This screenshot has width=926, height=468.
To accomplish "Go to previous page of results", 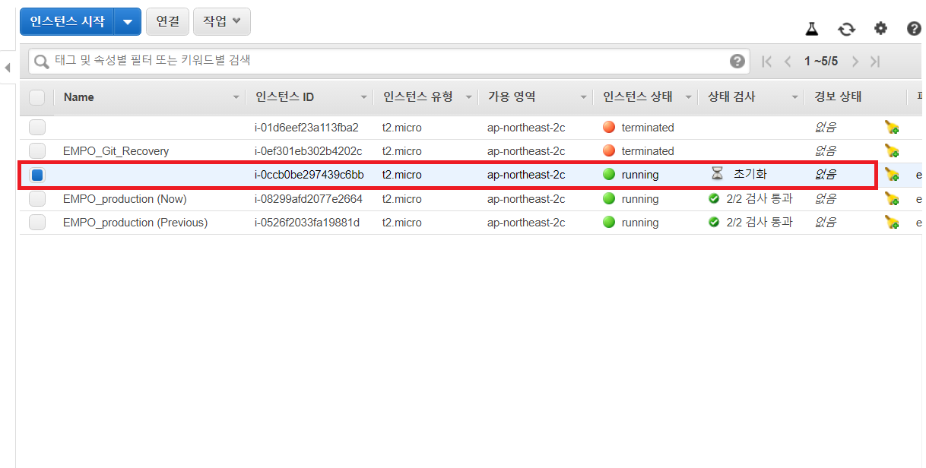I will [788, 62].
